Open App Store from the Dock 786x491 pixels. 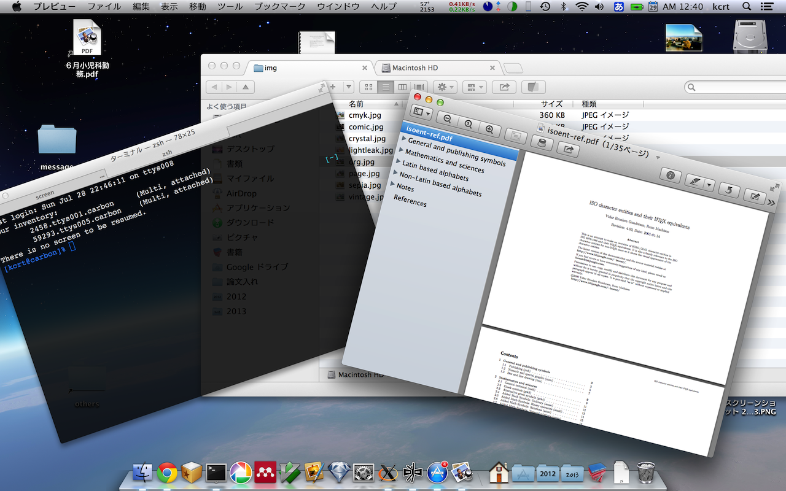(437, 472)
